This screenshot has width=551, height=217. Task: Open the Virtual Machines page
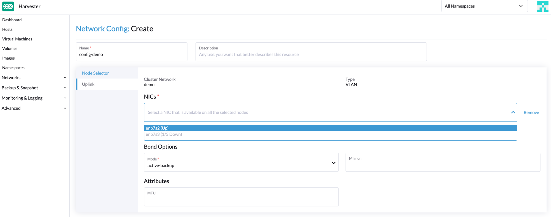17,39
